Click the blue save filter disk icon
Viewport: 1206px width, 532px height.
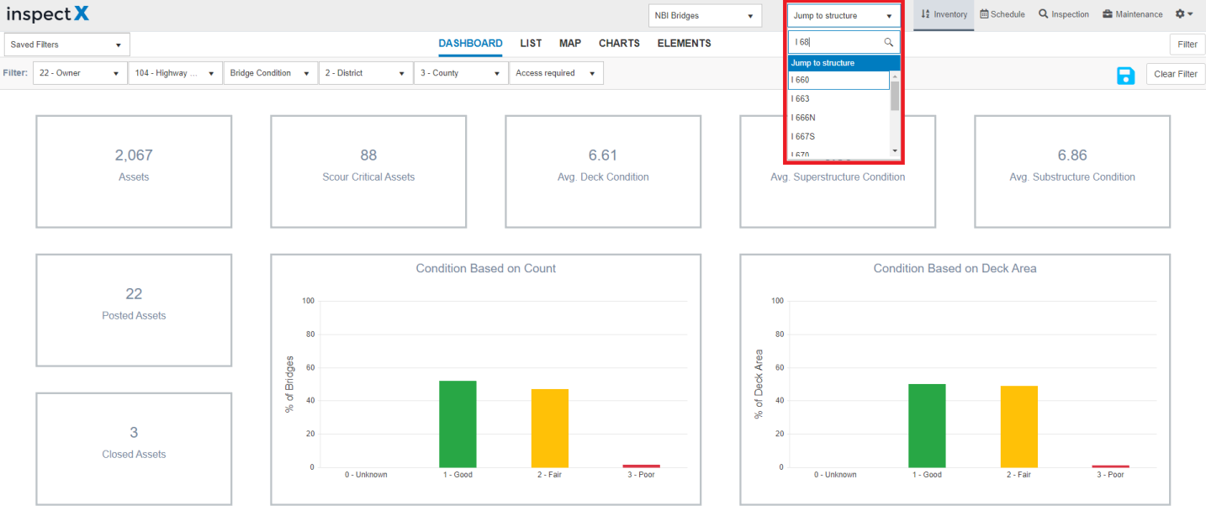pyautogui.click(x=1125, y=76)
